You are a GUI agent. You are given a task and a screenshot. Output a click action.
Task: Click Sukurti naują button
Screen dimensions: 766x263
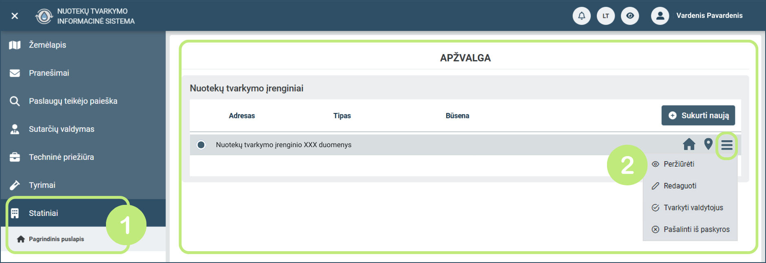point(698,115)
